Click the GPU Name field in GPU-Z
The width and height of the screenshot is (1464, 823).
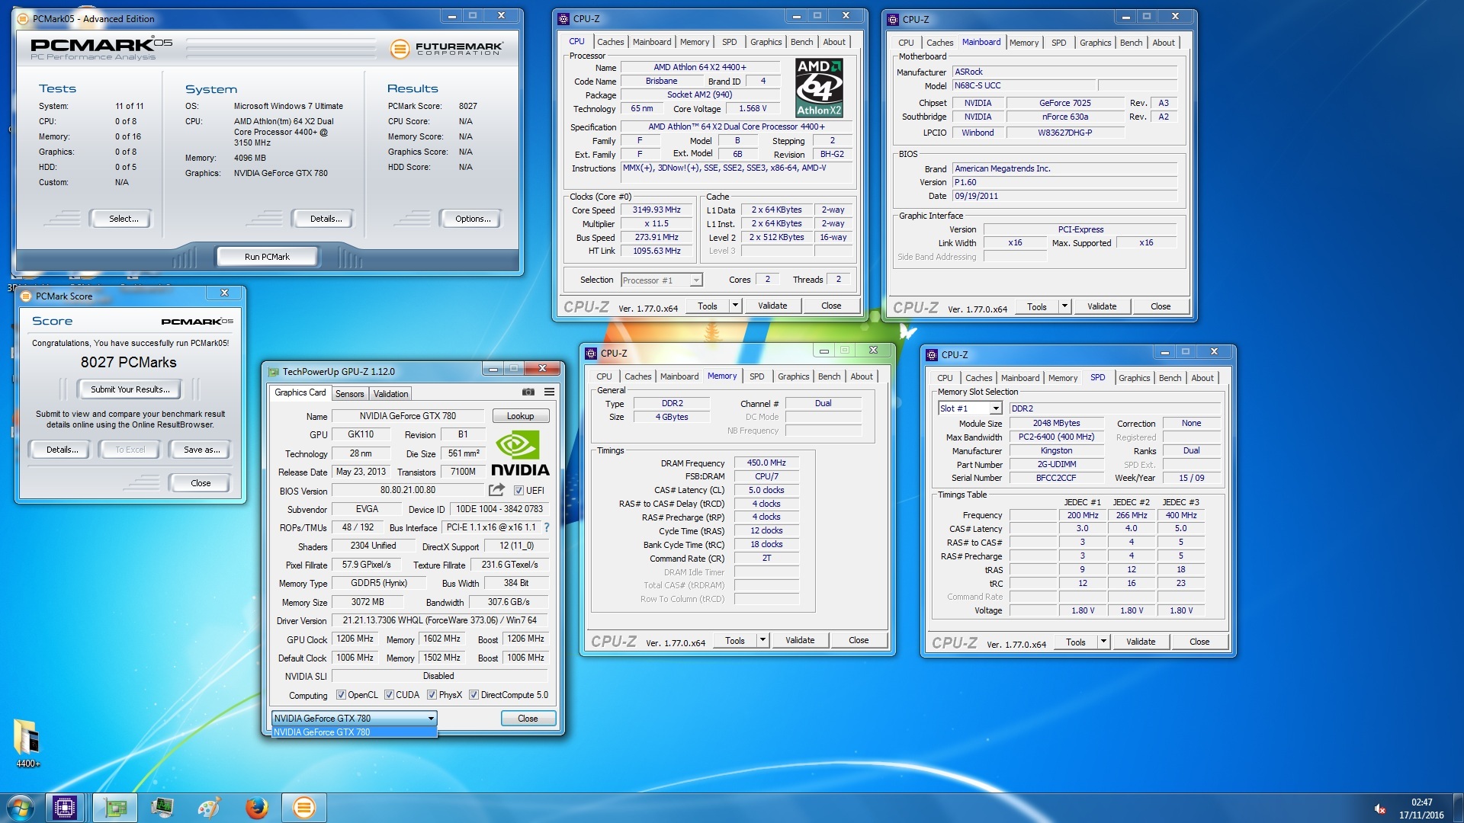pyautogui.click(x=408, y=416)
